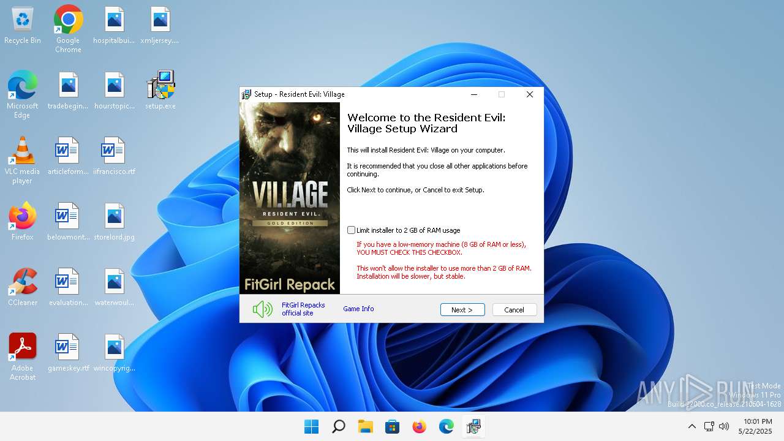The height and width of the screenshot is (441, 784).
Task: Select the CCleaner desktop shortcut
Action: [23, 288]
